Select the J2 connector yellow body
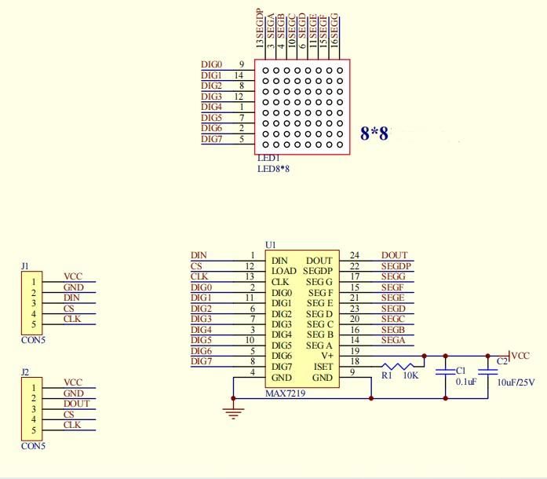This screenshot has height=479, width=547. 31,409
